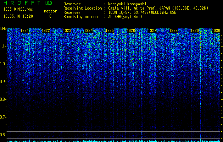Click time marker 1925

click(x=110, y=31)
